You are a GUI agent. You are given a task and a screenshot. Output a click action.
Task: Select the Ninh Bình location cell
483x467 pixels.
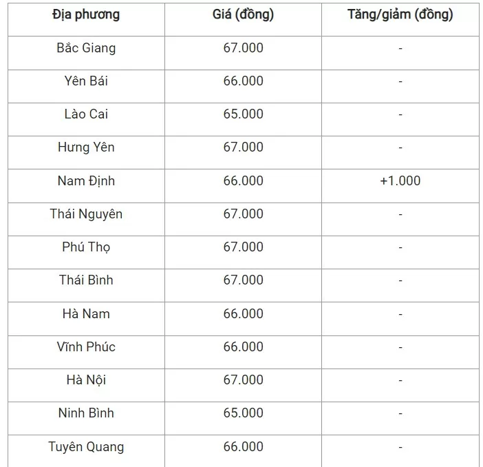pyautogui.click(x=86, y=413)
